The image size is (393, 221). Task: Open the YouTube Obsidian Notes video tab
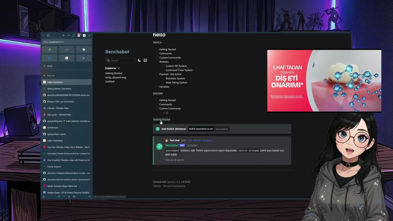click(x=67, y=147)
